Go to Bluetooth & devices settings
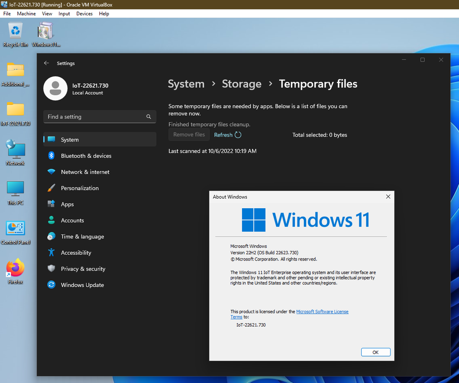The height and width of the screenshot is (383, 459). point(100,156)
